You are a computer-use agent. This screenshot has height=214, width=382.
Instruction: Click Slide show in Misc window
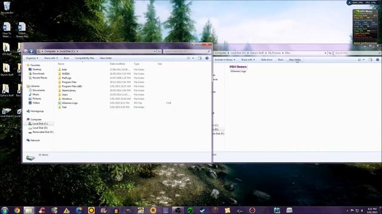[267, 59]
